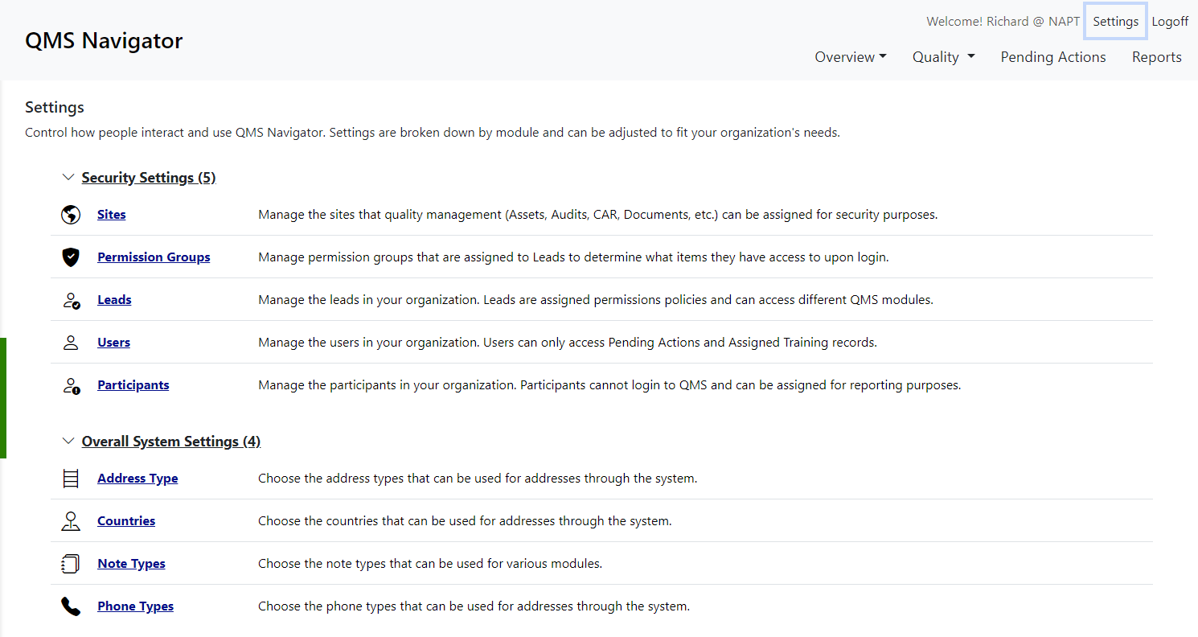The image size is (1198, 637).
Task: Collapse the Security Settings chevron
Action: (x=68, y=178)
